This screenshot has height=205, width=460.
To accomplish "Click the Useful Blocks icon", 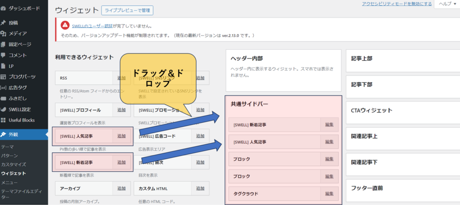I will tap(4, 120).
